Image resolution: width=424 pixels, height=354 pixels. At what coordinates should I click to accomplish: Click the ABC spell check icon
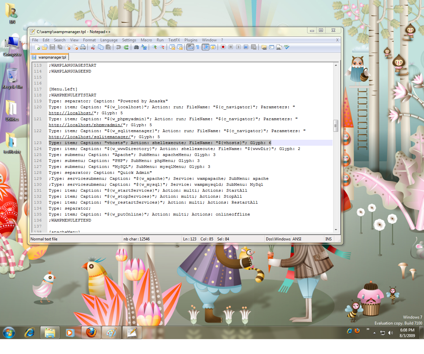point(287,47)
